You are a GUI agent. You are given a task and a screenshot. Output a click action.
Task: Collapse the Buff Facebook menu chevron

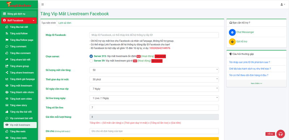(x=34, y=21)
